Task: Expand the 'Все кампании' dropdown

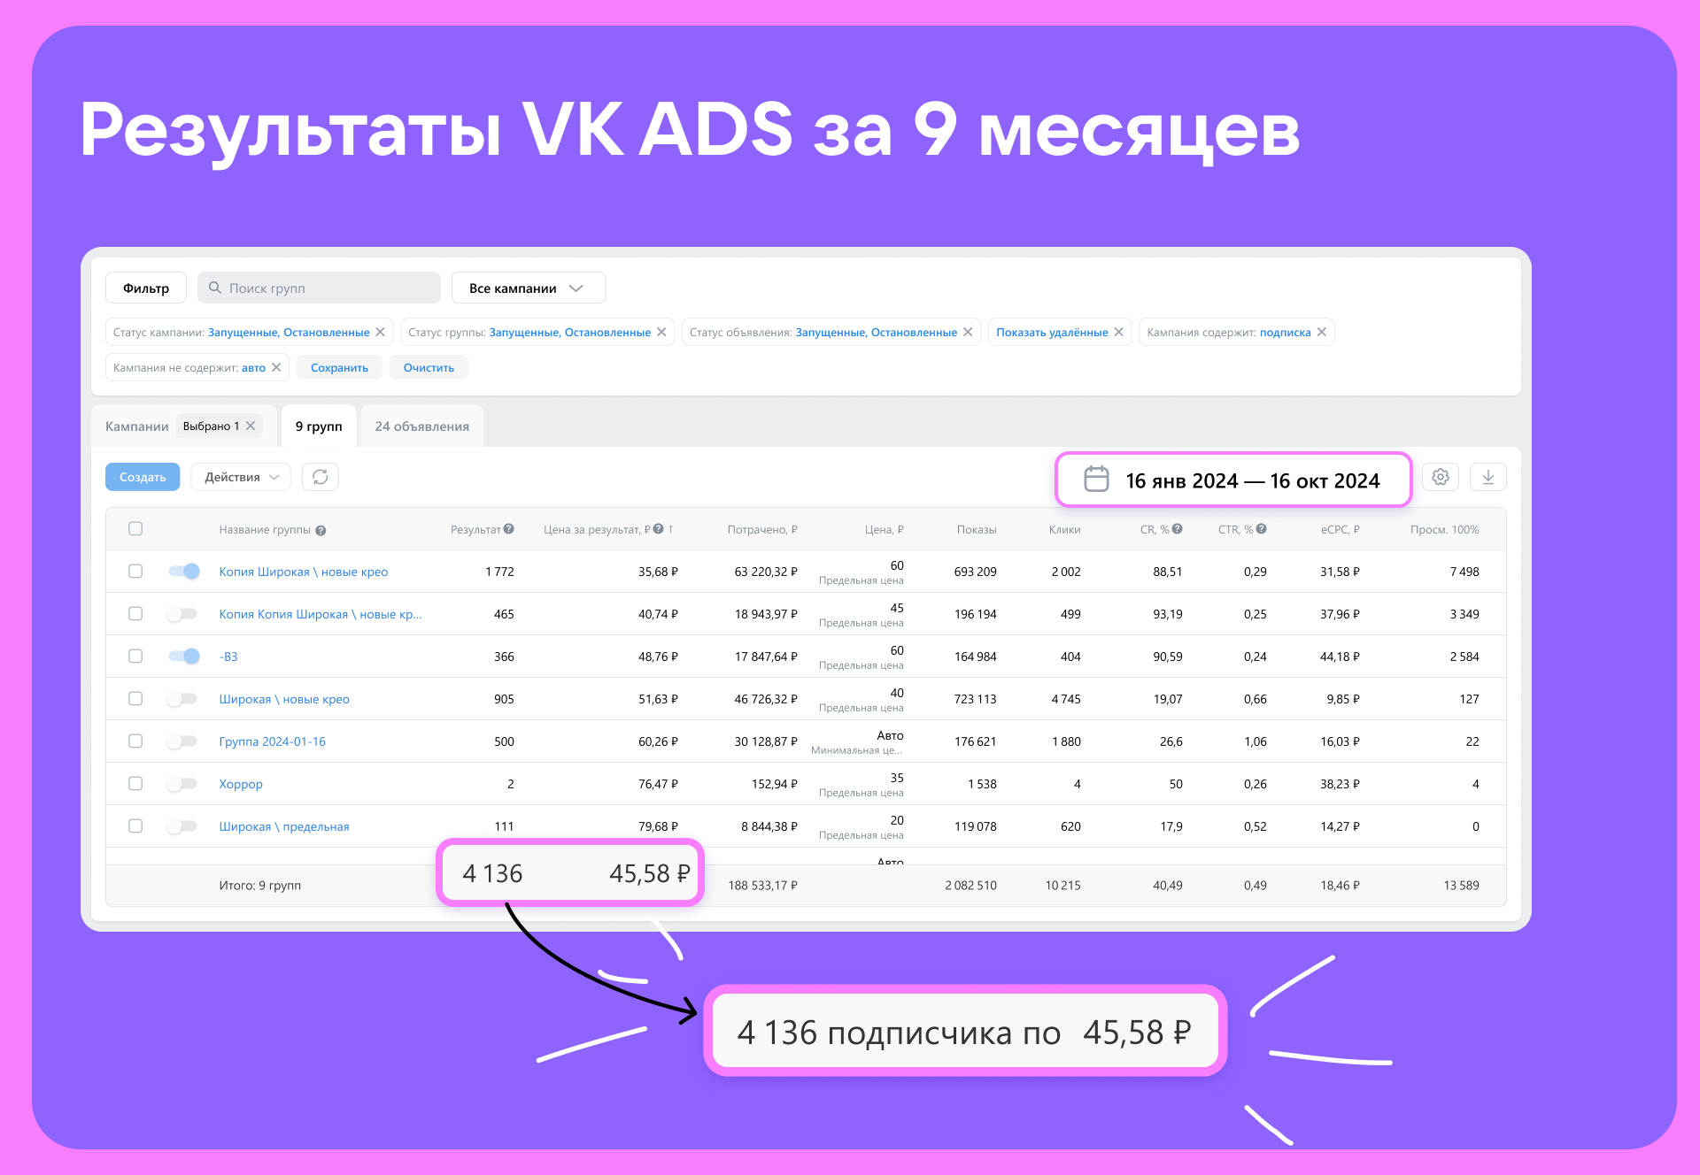Action: [528, 288]
